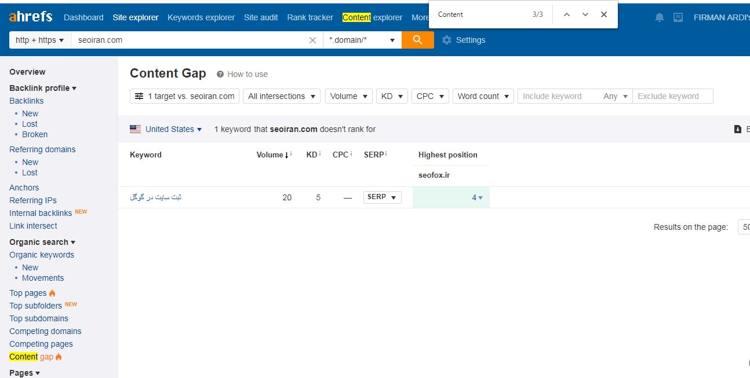The width and height of the screenshot is (750, 378).
Task: Collapse the Organic search section
Action: click(x=42, y=242)
